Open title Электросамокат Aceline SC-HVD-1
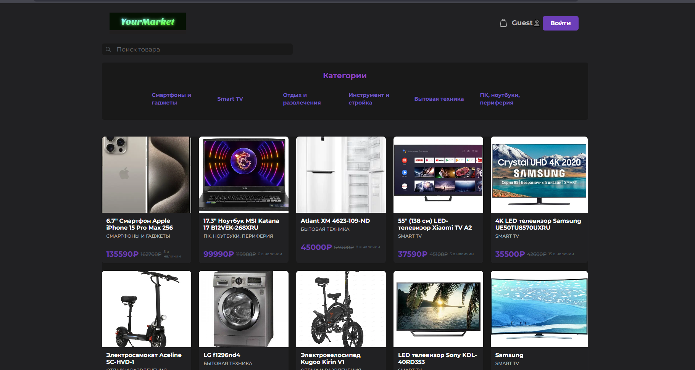 pyautogui.click(x=144, y=359)
